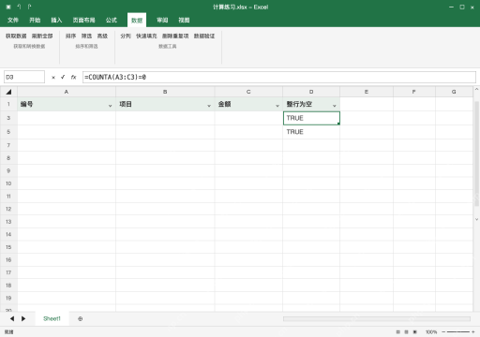Image resolution: width=480 pixels, height=337 pixels.
Task: Open the 文件 tab
Action: pos(13,21)
